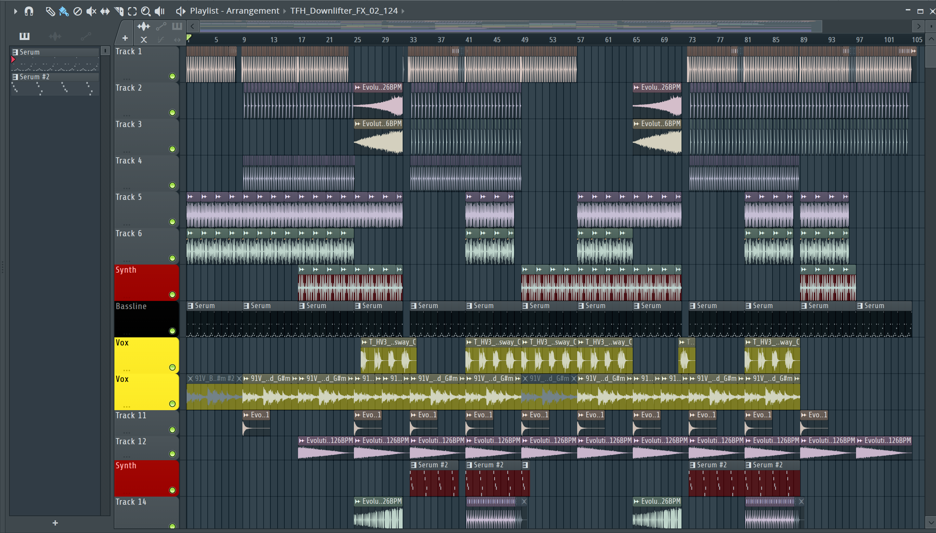
Task: Select the Delete tool
Action: (77, 11)
